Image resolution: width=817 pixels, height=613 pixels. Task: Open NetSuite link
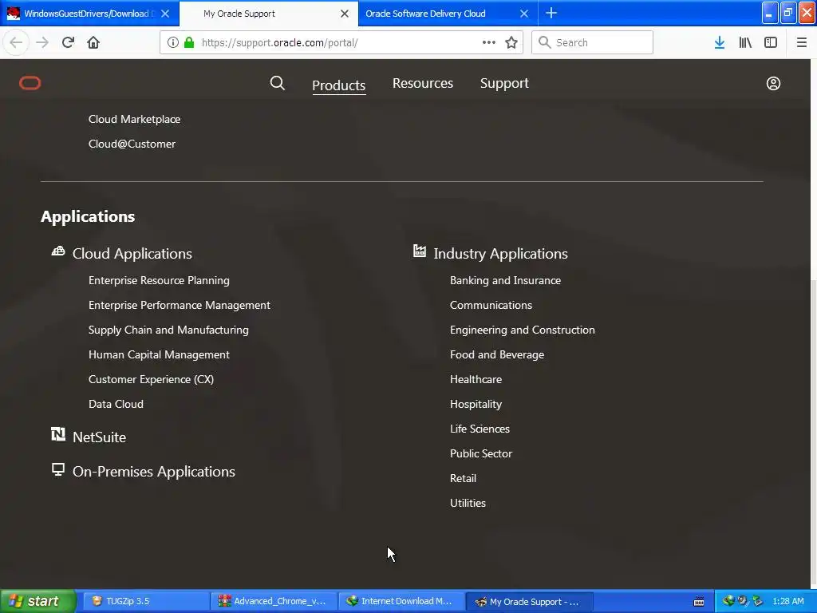pyautogui.click(x=99, y=437)
